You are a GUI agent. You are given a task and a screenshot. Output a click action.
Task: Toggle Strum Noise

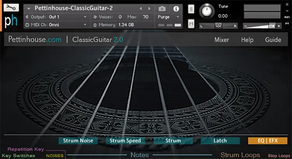point(78,141)
